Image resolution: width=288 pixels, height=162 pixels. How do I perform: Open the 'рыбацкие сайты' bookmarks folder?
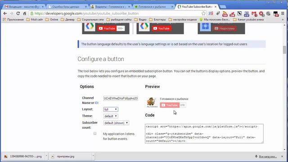[119, 19]
